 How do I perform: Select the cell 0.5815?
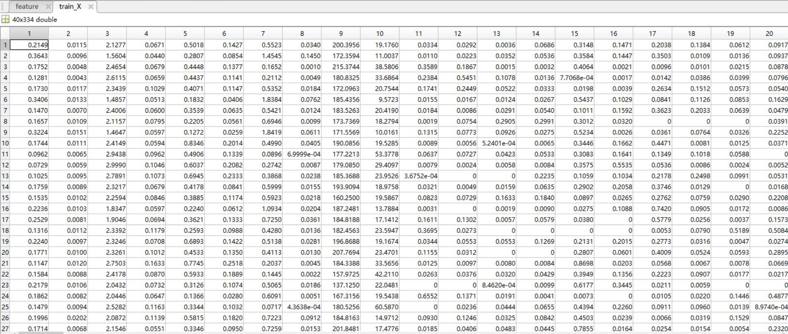point(185,318)
